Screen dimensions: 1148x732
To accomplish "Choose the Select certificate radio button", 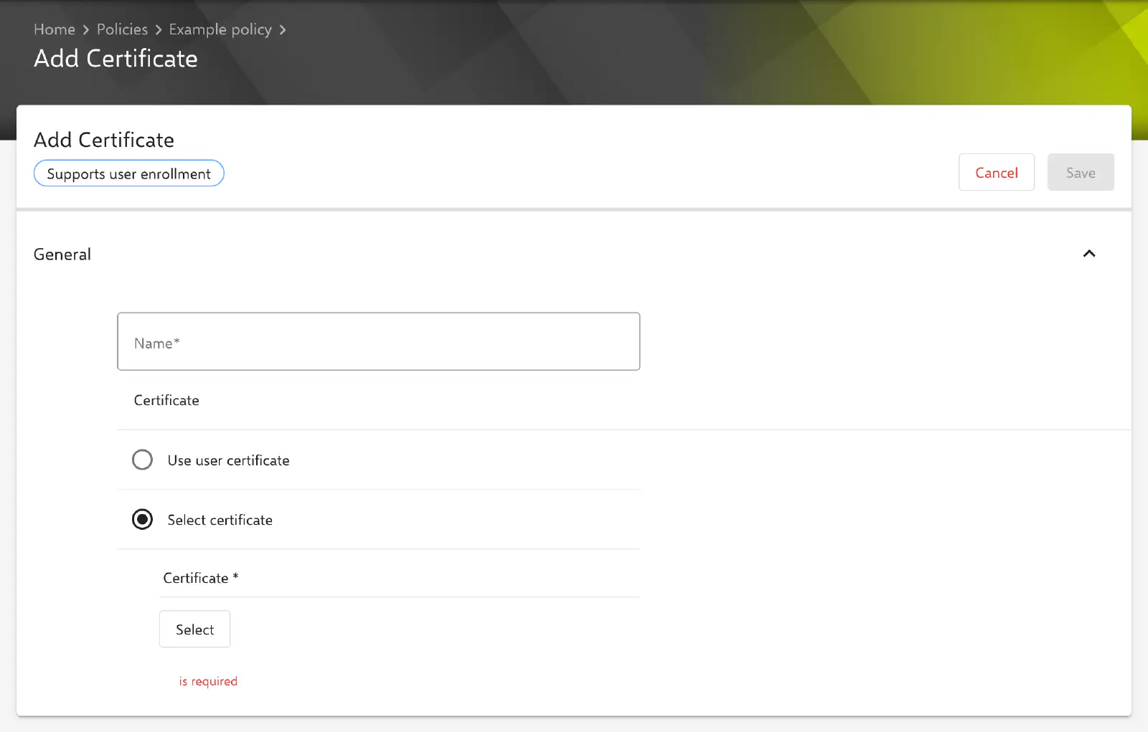I will pos(142,519).
